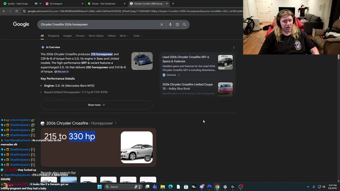Viewport: 340px width, 191px height.
Task: Open the Call of Duty taskbar icon
Action: [x=194, y=187]
